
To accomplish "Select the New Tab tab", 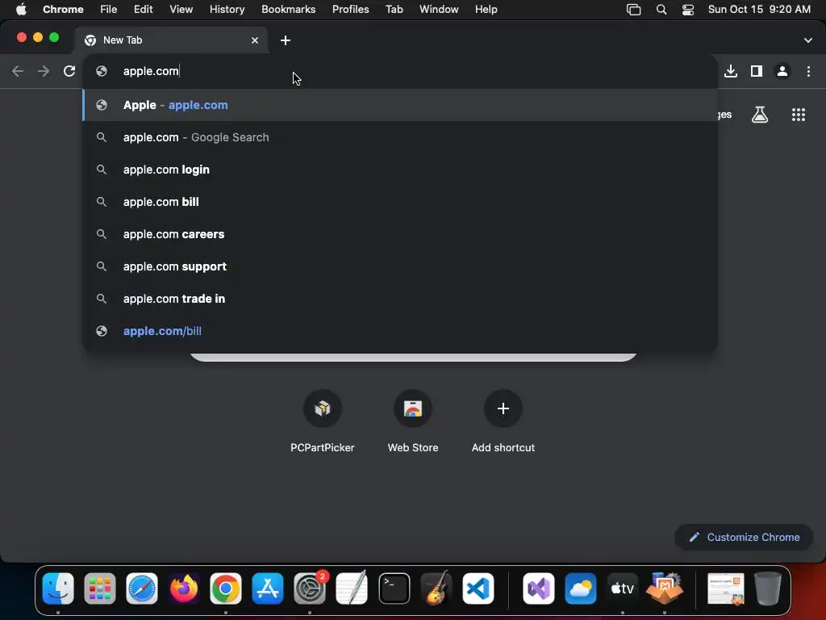I will tap(171, 40).
